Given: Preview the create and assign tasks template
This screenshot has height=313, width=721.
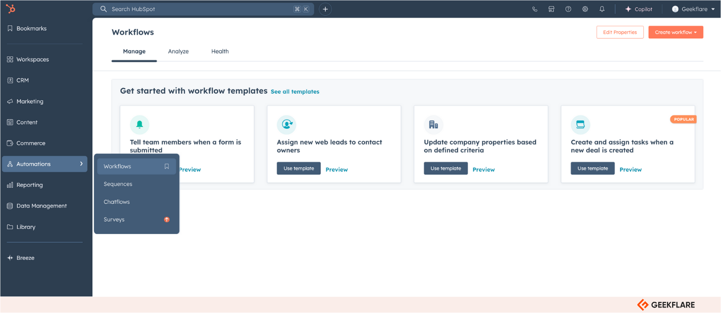Looking at the screenshot, I should pos(630,170).
